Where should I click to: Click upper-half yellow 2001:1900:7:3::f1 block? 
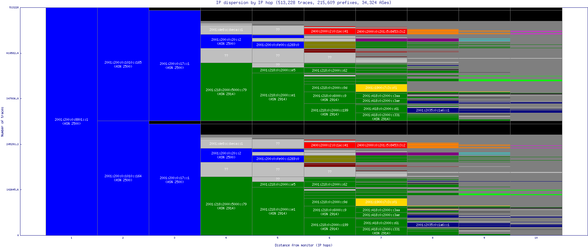tap(381, 88)
